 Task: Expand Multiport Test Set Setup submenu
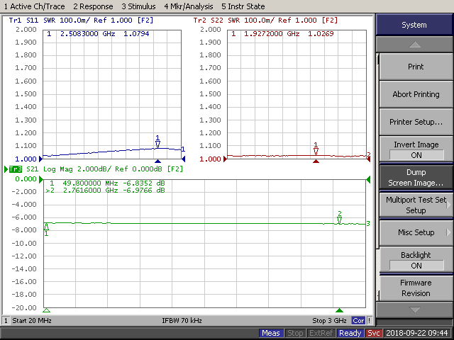pyautogui.click(x=416, y=205)
